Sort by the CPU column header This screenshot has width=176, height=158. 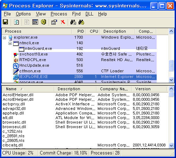(93, 31)
